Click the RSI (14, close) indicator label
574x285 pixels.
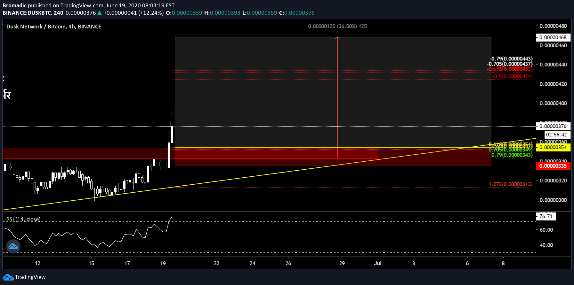pos(23,219)
